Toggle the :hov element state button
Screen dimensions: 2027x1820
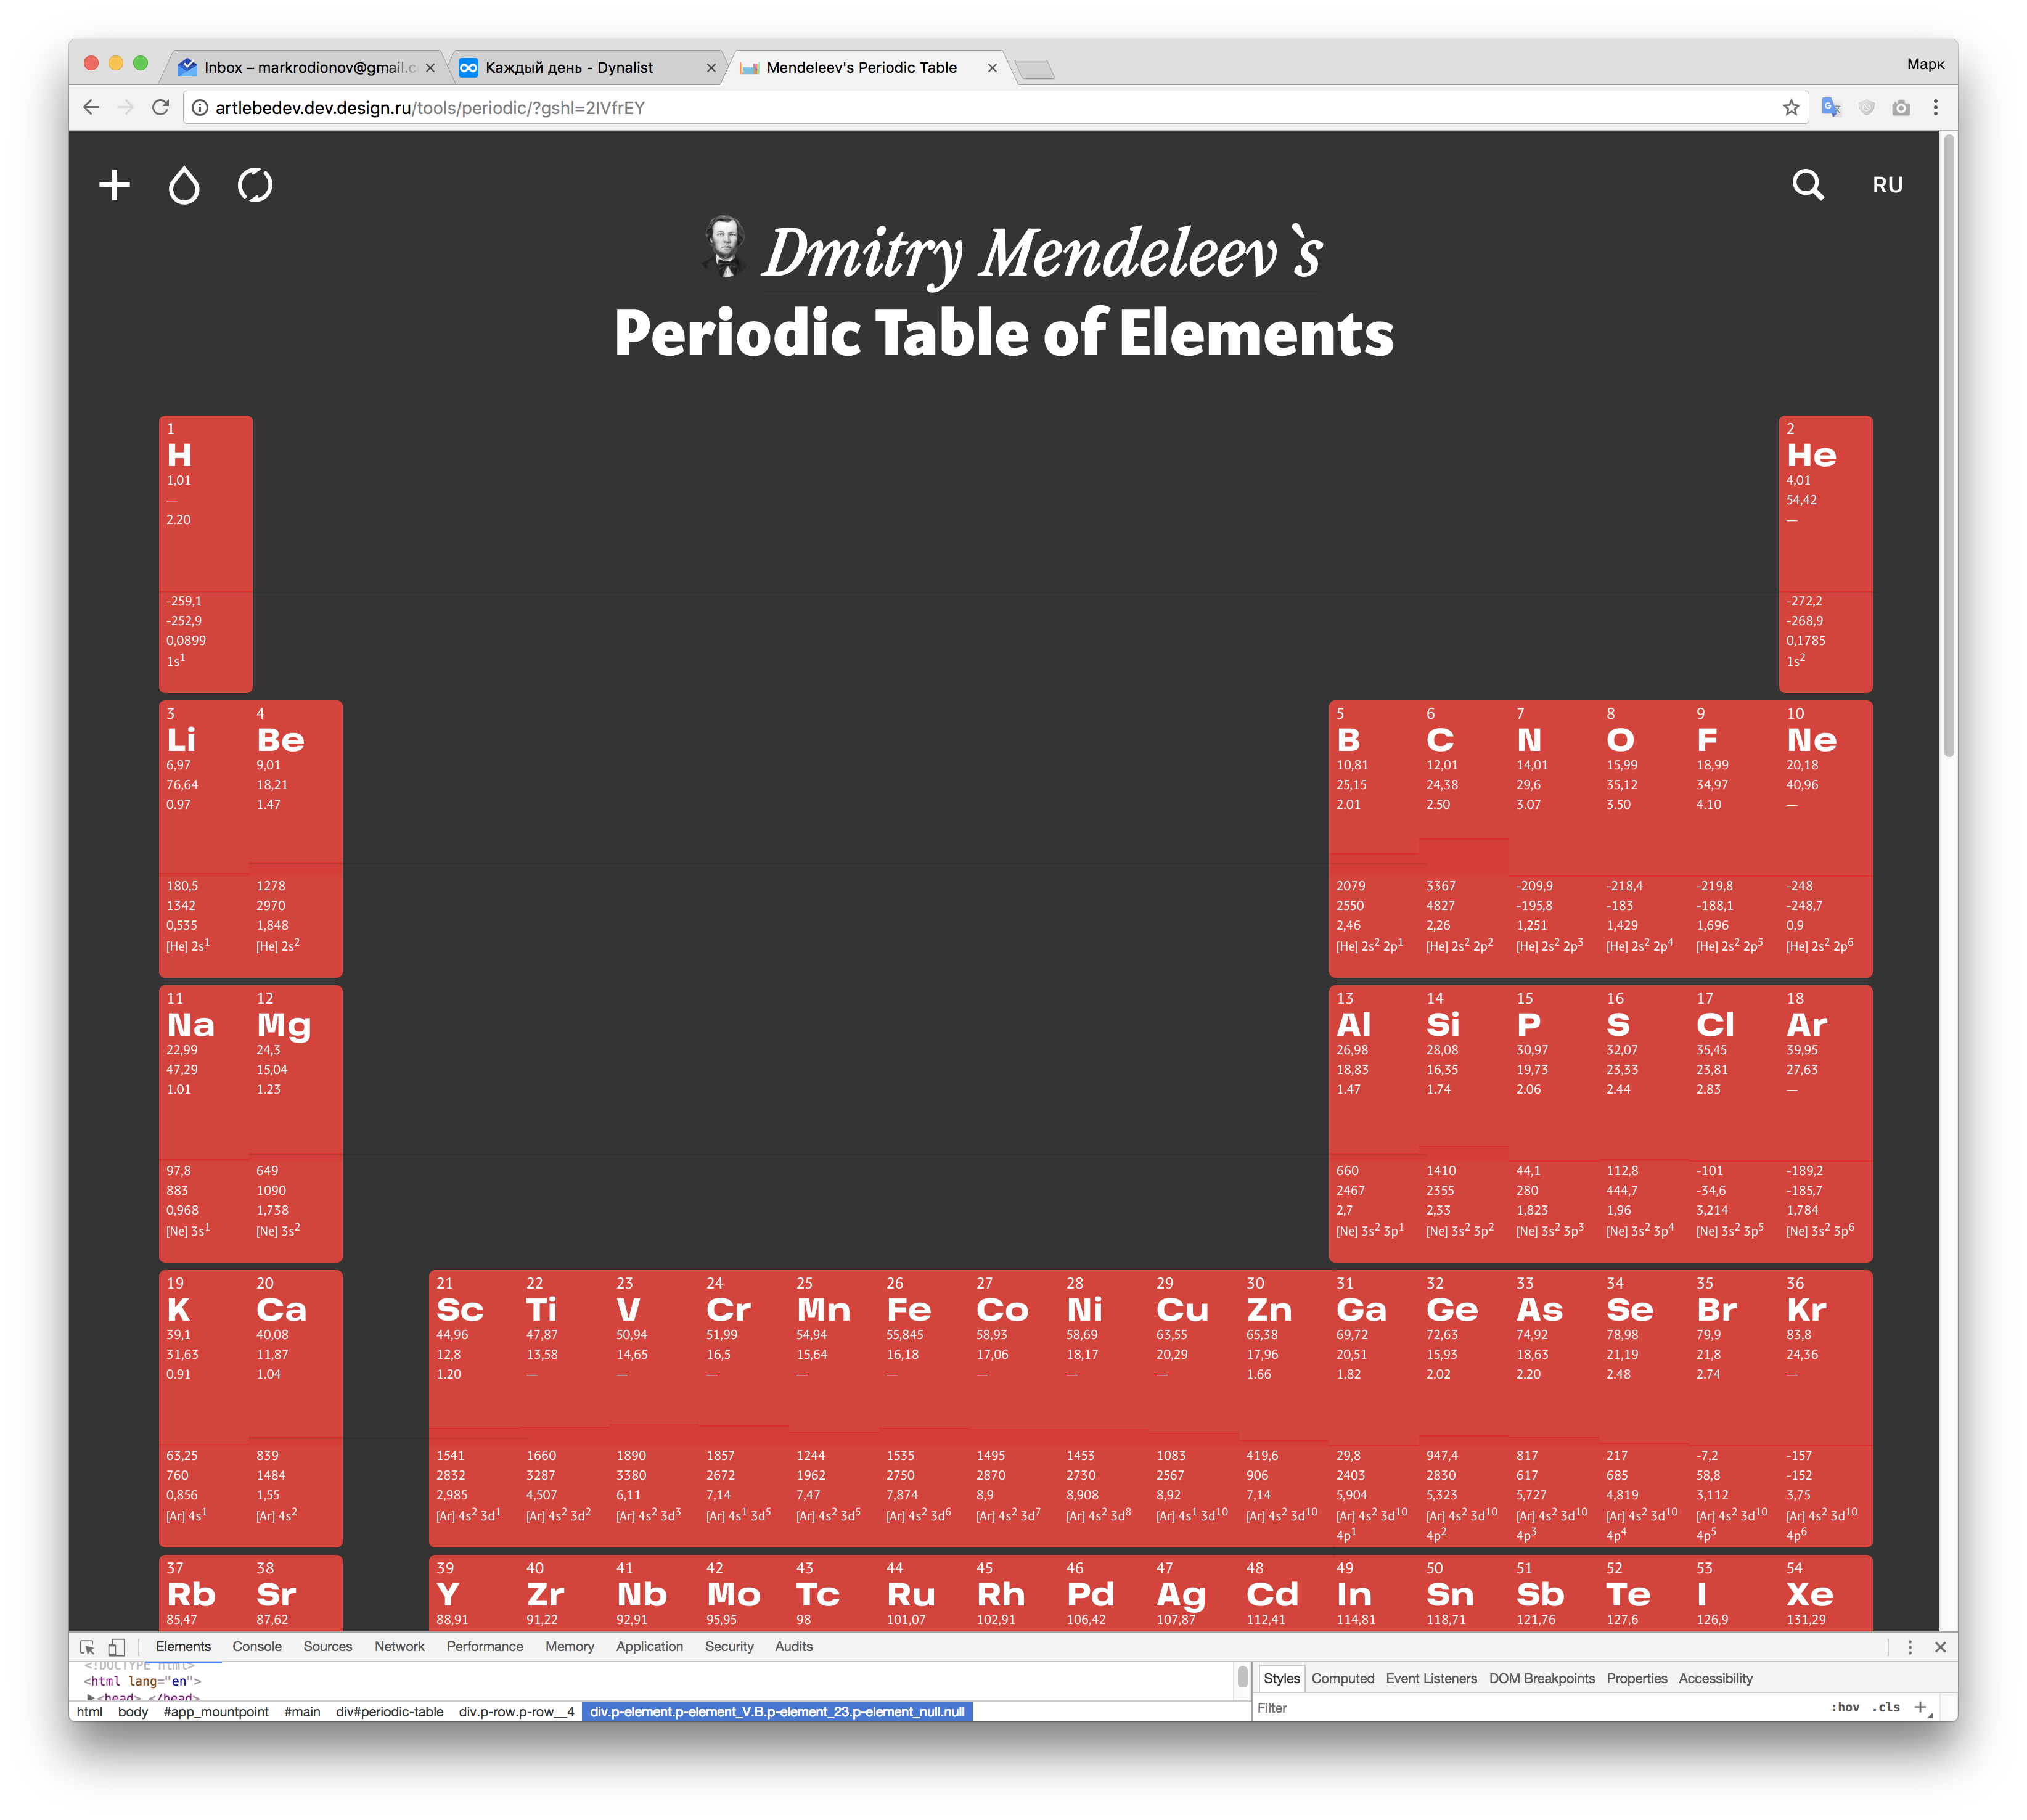(x=1844, y=1707)
